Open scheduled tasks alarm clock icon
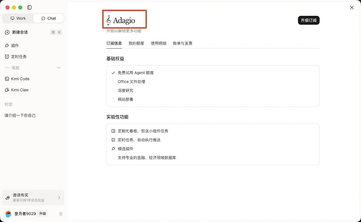The height and width of the screenshot is (222, 361). click(x=7, y=57)
